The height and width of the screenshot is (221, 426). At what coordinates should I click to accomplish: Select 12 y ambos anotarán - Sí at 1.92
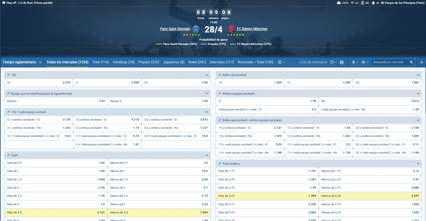tap(318, 127)
